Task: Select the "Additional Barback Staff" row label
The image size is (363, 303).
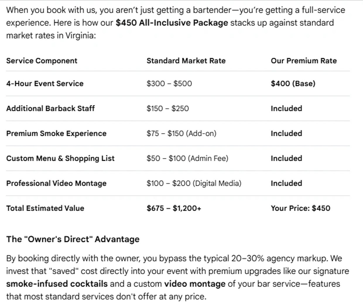Action: [x=50, y=109]
